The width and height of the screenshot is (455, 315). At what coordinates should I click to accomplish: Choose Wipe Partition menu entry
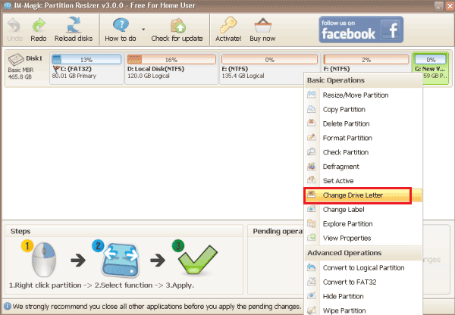point(363,310)
